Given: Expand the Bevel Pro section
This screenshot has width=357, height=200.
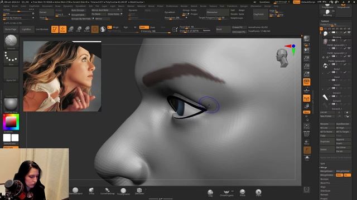Looking at the screenshot, I should (325, 183).
